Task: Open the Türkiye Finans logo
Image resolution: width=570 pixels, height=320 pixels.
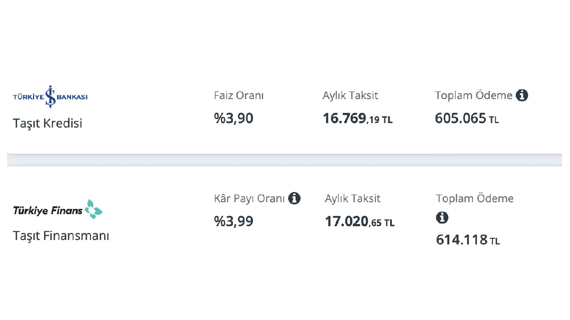Action: click(x=58, y=209)
